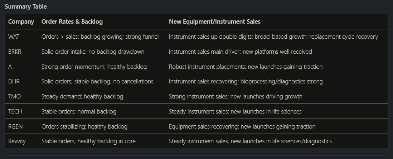Select 'Equipment sales recovering' cell

pyautogui.click(x=277, y=126)
